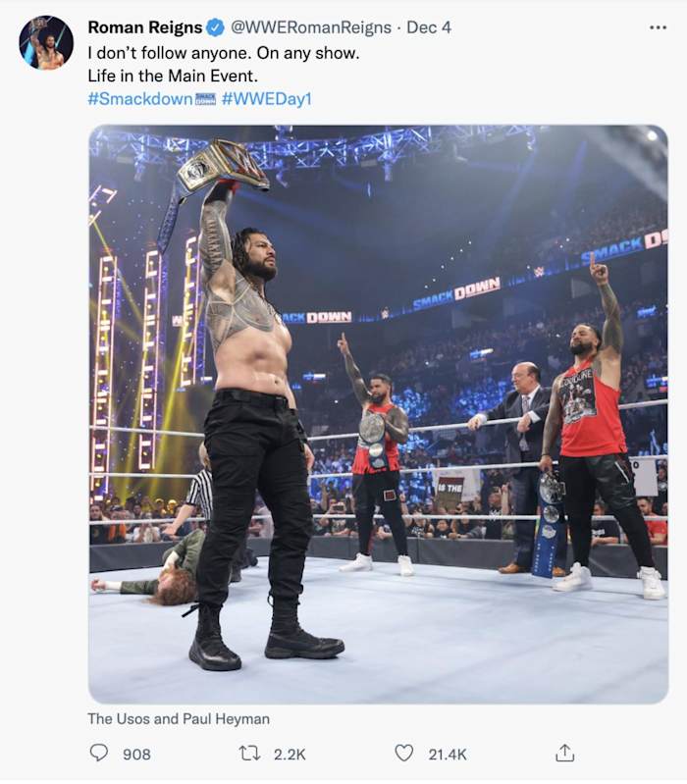
Task: Open the #Smackdown hashtag
Action: [140, 98]
